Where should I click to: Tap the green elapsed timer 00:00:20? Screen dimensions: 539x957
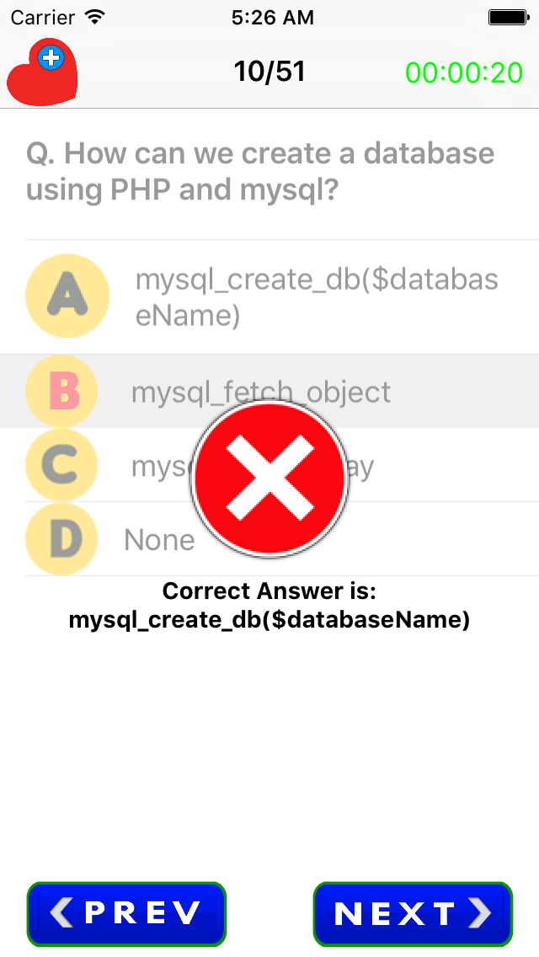click(464, 73)
